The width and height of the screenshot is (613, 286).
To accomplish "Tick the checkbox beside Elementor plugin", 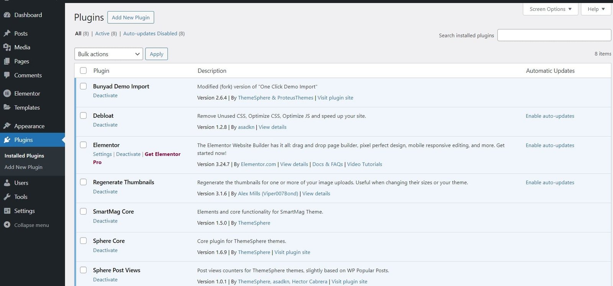I will [83, 145].
